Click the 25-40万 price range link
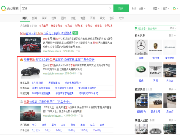180x135 pixels. coord(97,130)
